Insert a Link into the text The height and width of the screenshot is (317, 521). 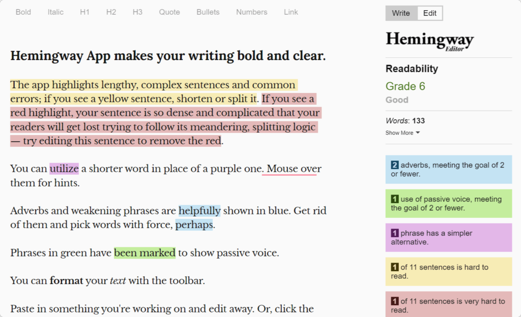[x=291, y=12]
